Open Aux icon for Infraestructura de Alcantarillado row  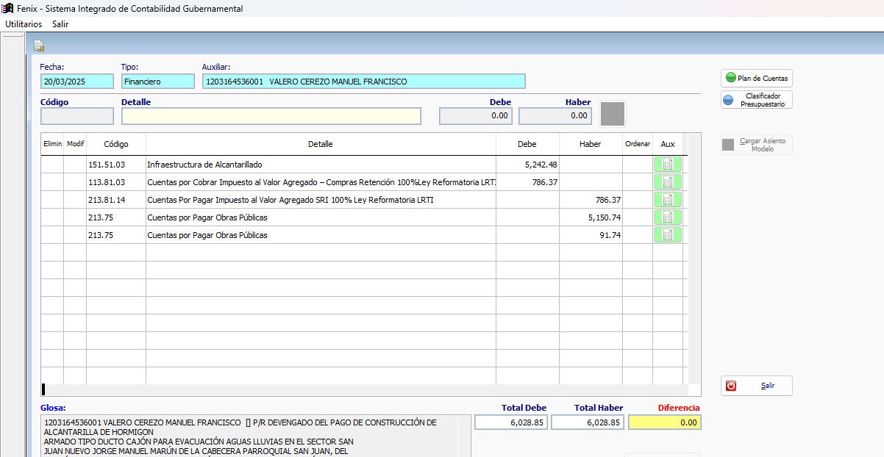click(667, 165)
